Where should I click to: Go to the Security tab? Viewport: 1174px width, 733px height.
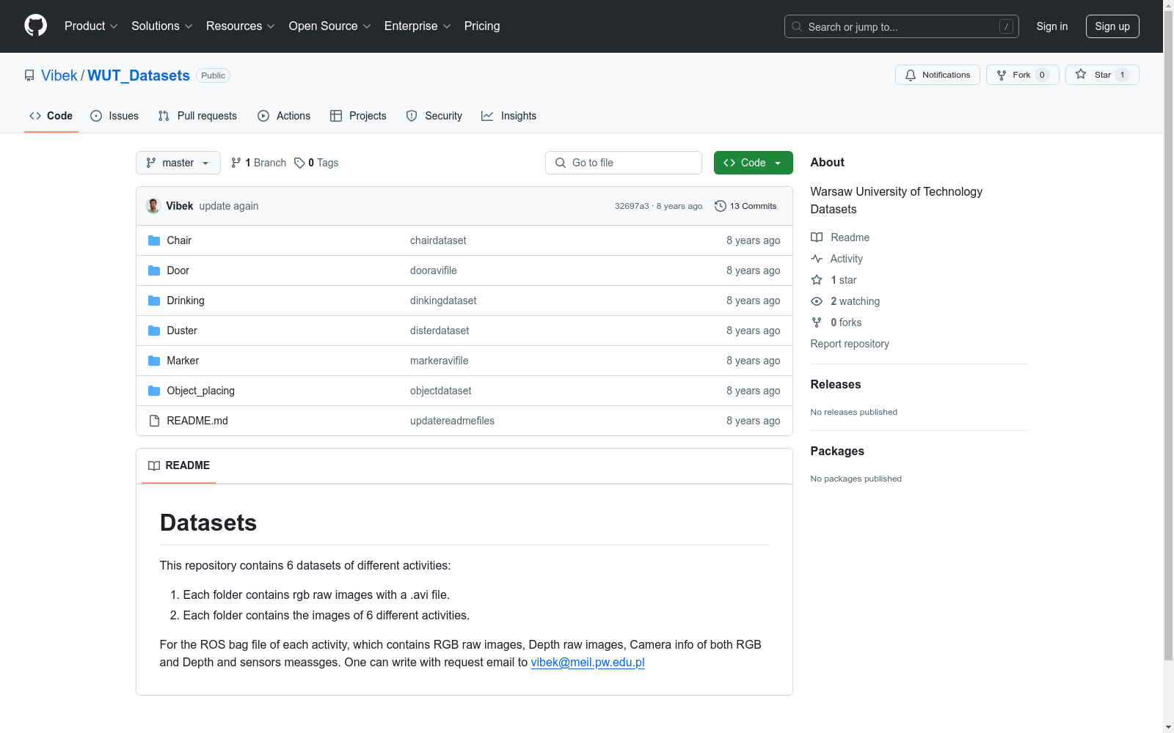(434, 116)
